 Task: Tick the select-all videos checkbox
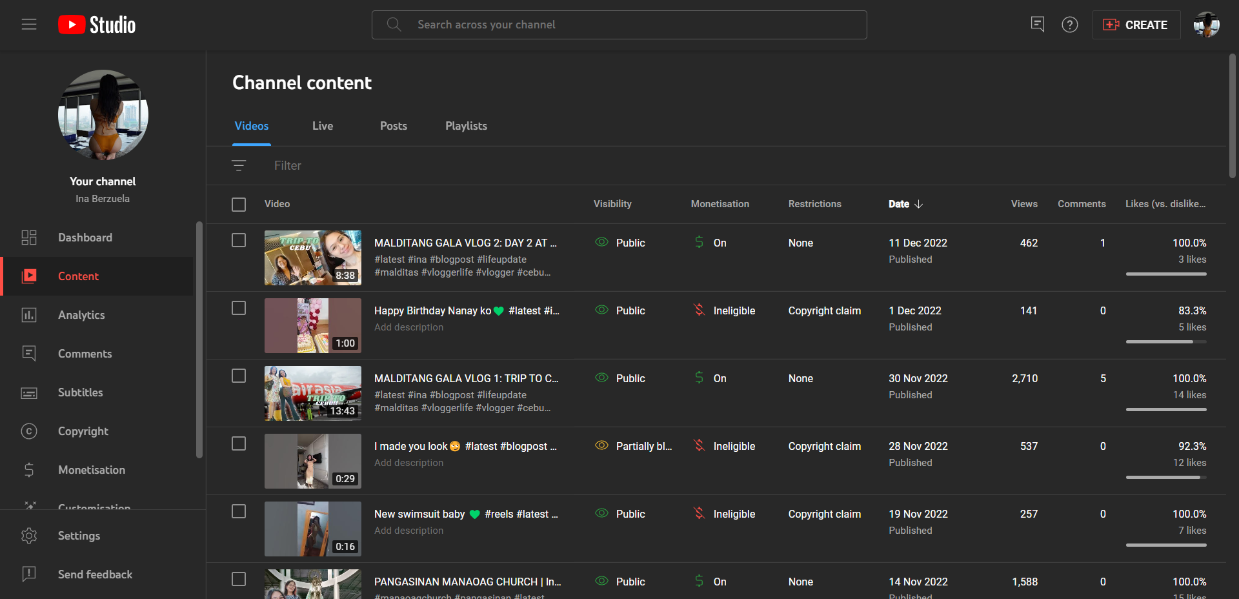[239, 205]
